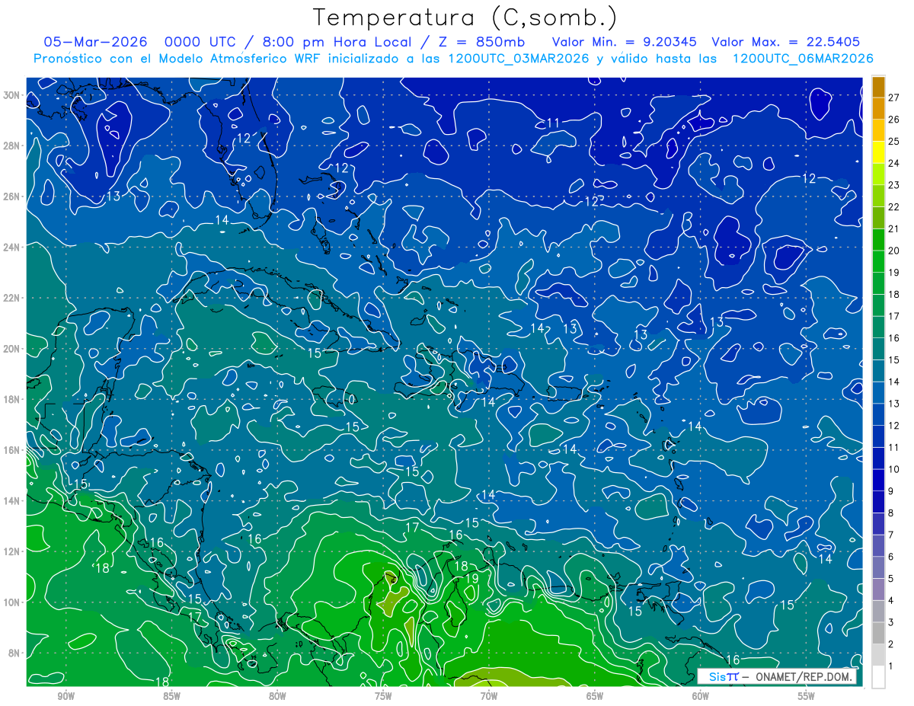Click "Valor Min. = 9.20345" text

click(x=624, y=42)
